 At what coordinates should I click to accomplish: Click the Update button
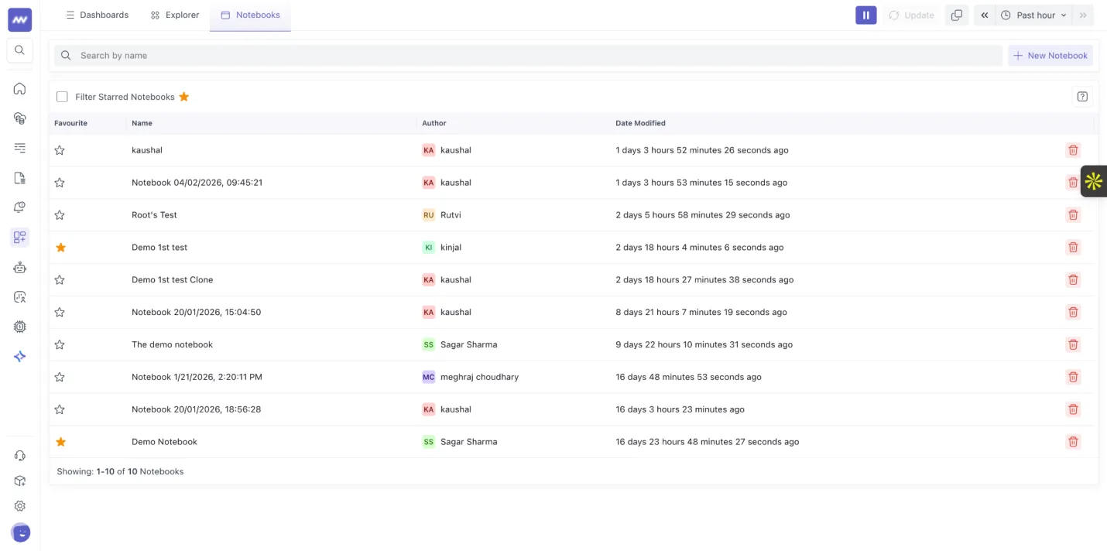(911, 15)
